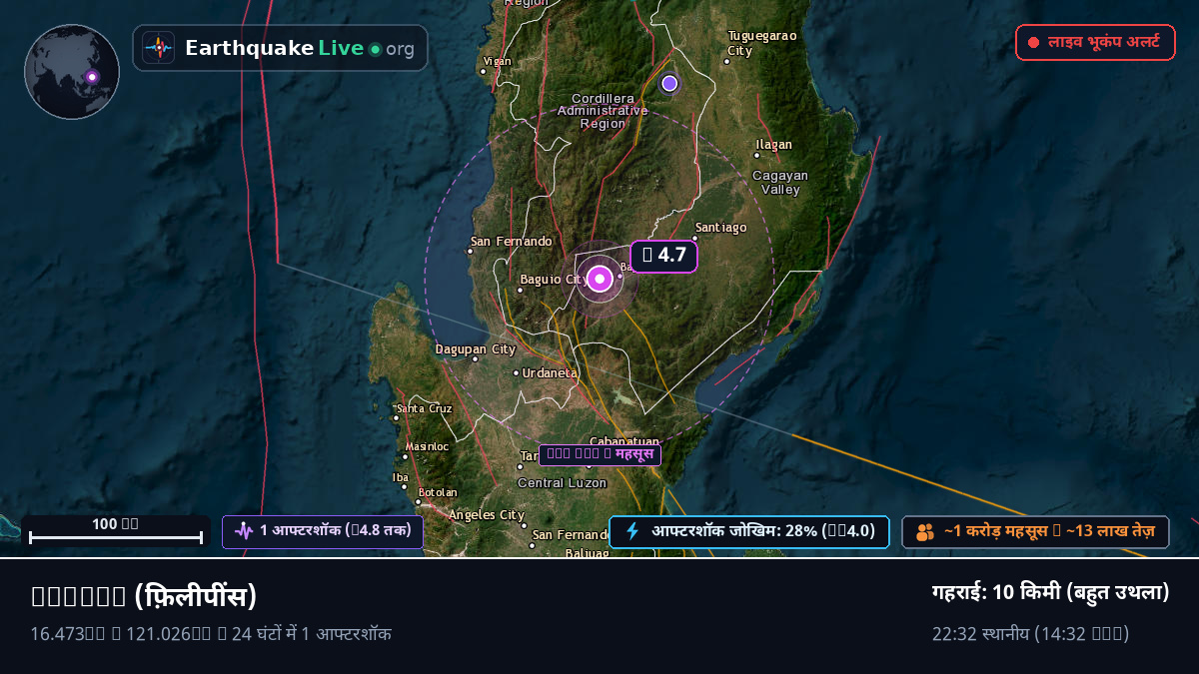1199x674 pixels.
Task: Click the waveform icon in the aftershock badge
Action: coord(244,531)
